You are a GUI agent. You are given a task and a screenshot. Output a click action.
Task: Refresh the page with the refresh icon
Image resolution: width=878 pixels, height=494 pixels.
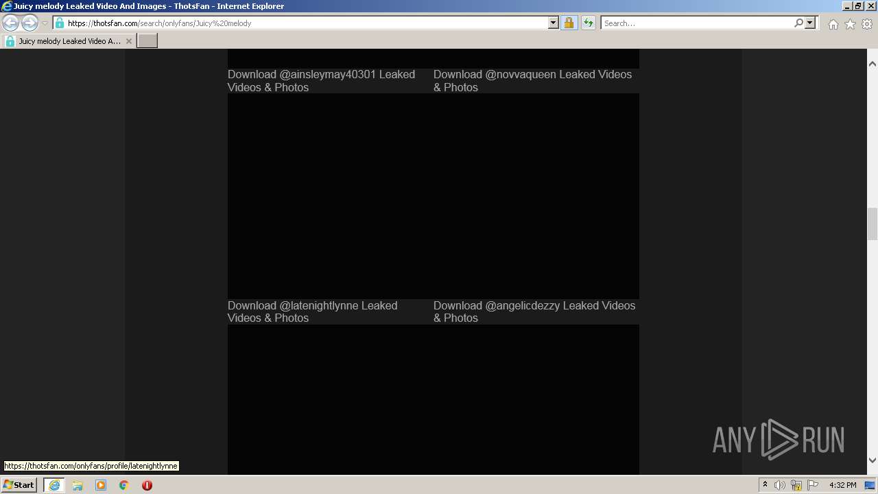pos(588,23)
